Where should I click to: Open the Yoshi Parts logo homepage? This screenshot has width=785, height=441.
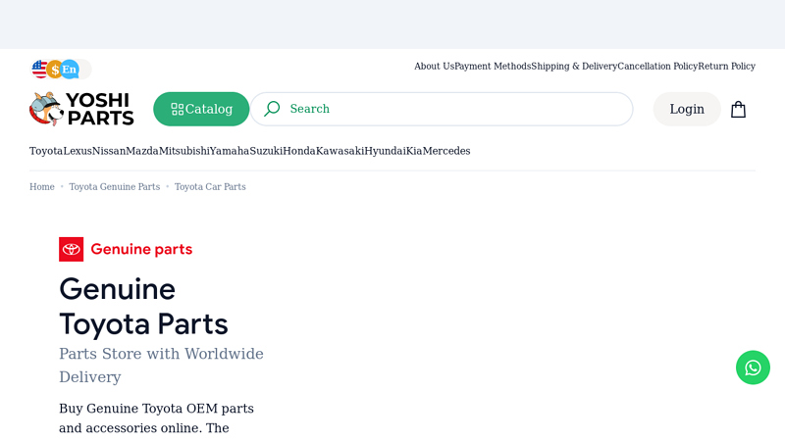[x=81, y=109]
